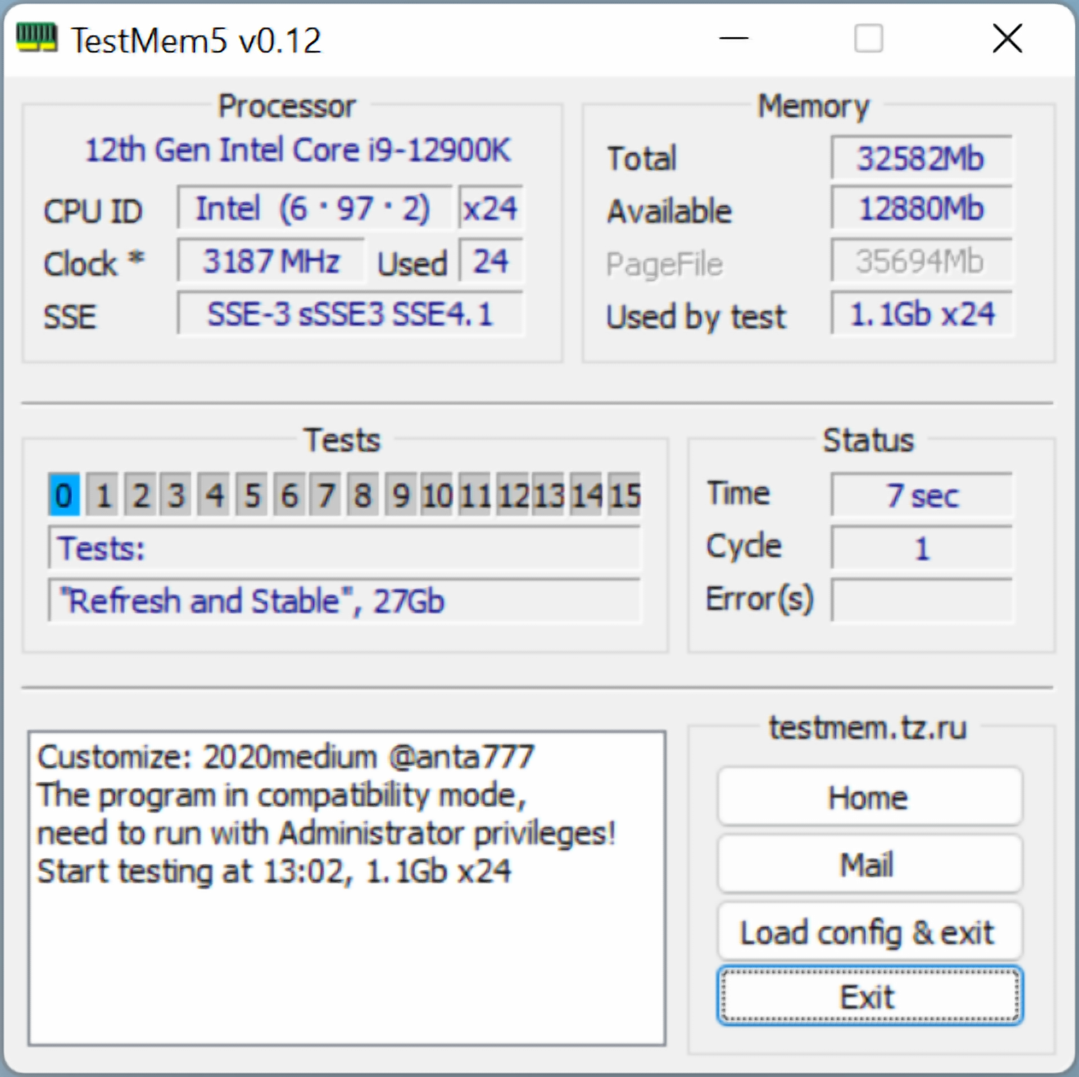
Task: Select test indicator 7
Action: (326, 495)
